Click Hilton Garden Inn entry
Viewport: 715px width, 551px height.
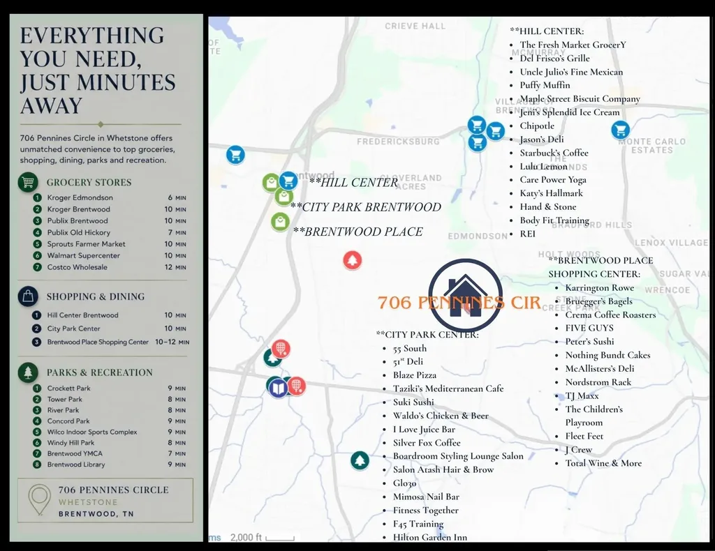point(430,537)
